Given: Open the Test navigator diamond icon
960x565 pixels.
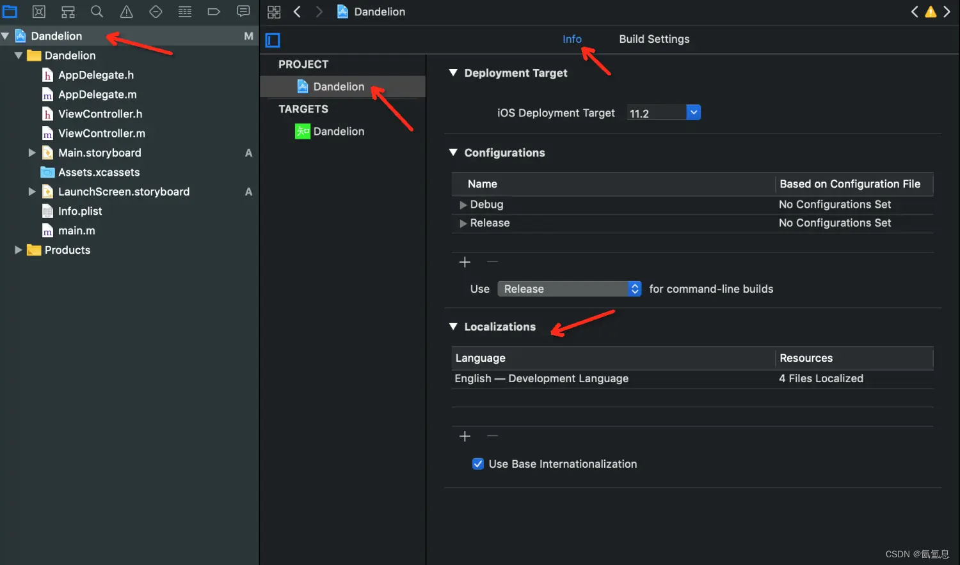Looking at the screenshot, I should [x=156, y=12].
